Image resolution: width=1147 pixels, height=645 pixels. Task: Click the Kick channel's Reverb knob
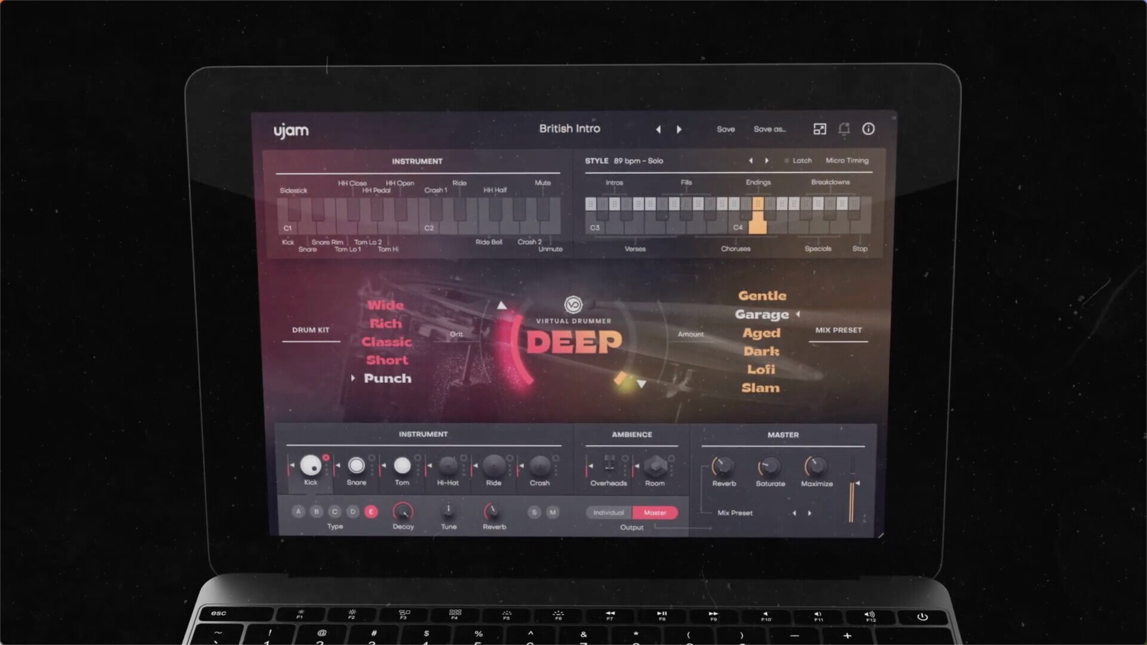(x=493, y=512)
